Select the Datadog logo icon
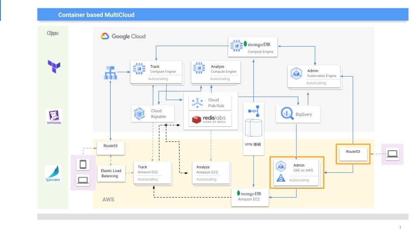This screenshot has width=418, height=235. (x=54, y=117)
